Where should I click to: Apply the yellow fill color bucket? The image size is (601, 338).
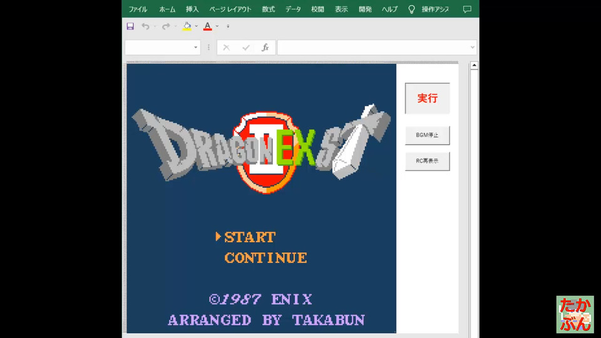(187, 26)
